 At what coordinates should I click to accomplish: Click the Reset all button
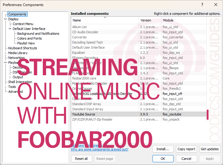point(81,159)
